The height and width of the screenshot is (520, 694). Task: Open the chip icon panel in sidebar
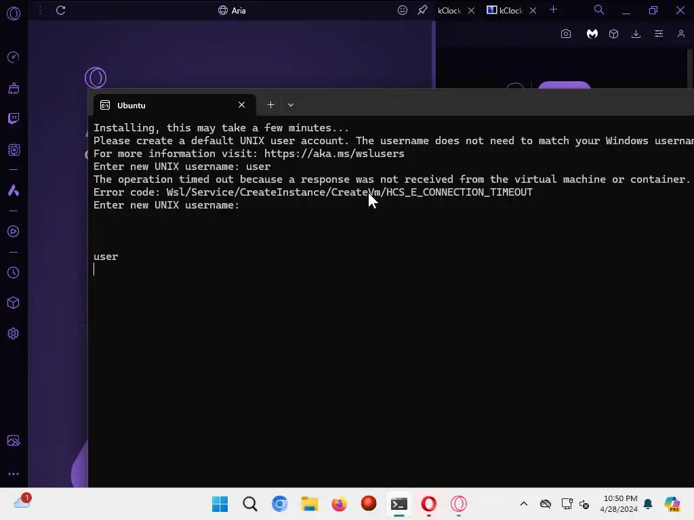[x=14, y=150]
